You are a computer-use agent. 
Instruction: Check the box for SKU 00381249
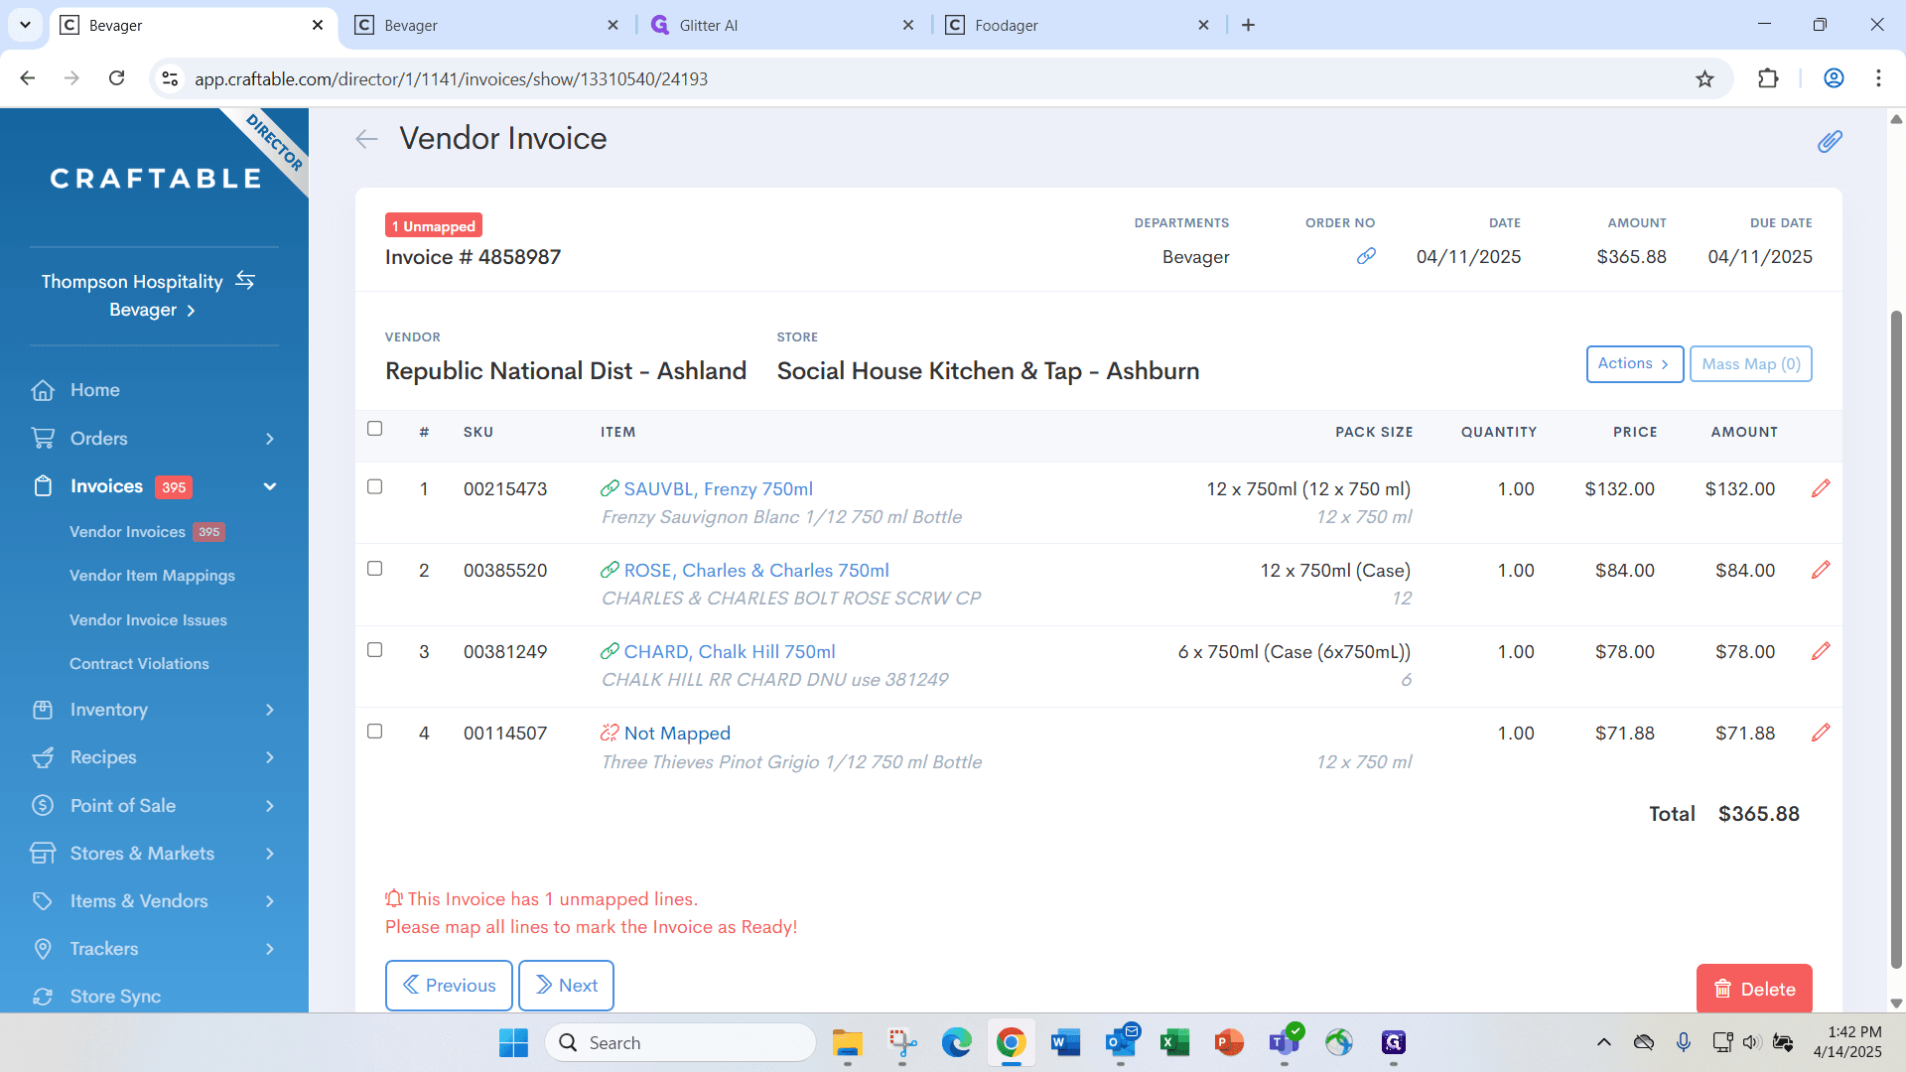pyautogui.click(x=374, y=649)
